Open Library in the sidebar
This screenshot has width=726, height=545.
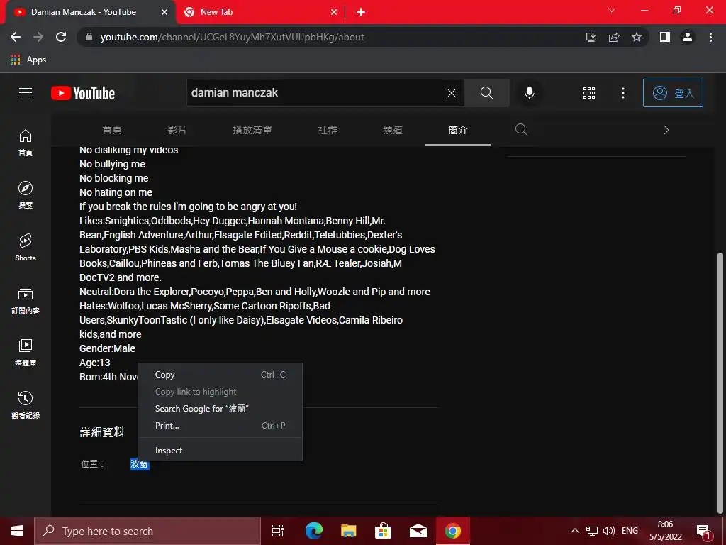point(26,352)
